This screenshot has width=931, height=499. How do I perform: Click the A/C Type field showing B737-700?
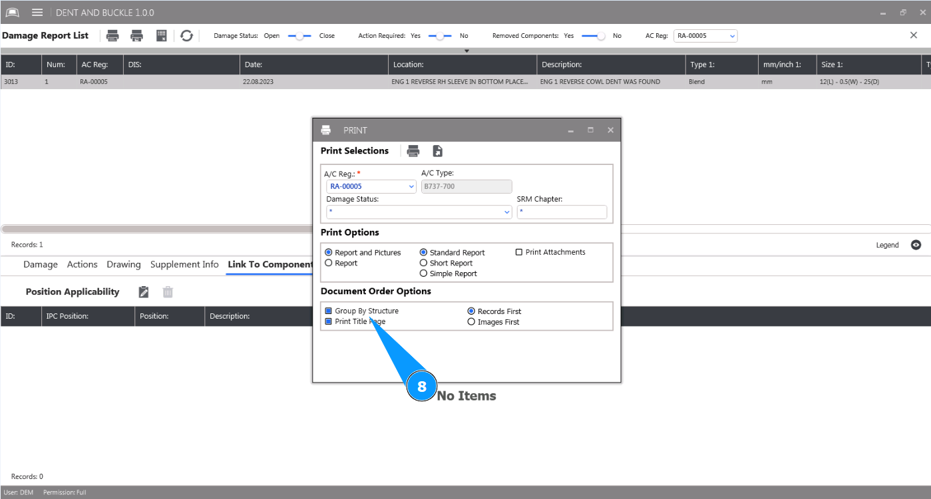(466, 187)
